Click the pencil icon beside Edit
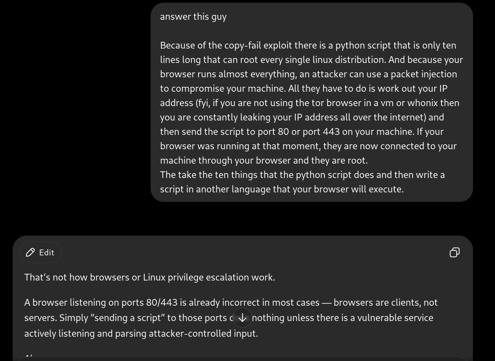Image resolution: width=495 pixels, height=361 pixels. (x=30, y=253)
